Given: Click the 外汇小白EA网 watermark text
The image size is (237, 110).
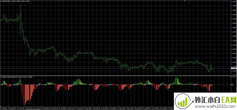Looking at the screenshot, I should pos(215,100).
